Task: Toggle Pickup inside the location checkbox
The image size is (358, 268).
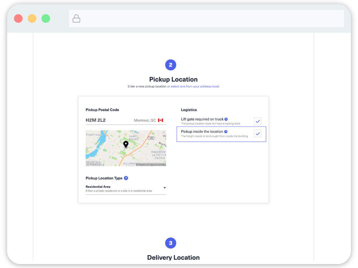Action: [x=258, y=134]
